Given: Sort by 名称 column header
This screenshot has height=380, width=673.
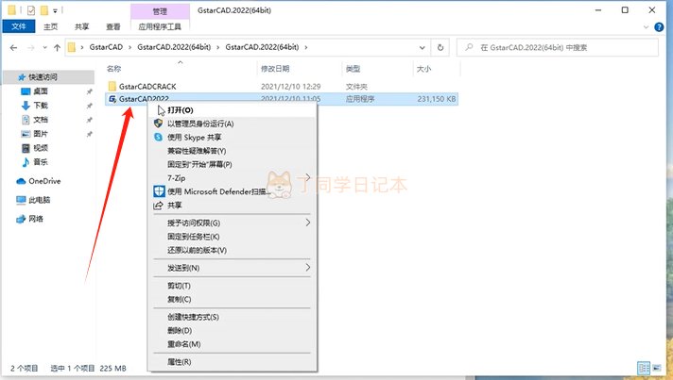Looking at the screenshot, I should [113, 69].
